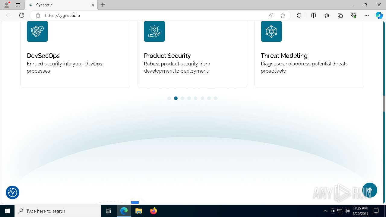Go to the first carousel slide dot
Viewport: 386px width, 217px height.
(x=169, y=98)
